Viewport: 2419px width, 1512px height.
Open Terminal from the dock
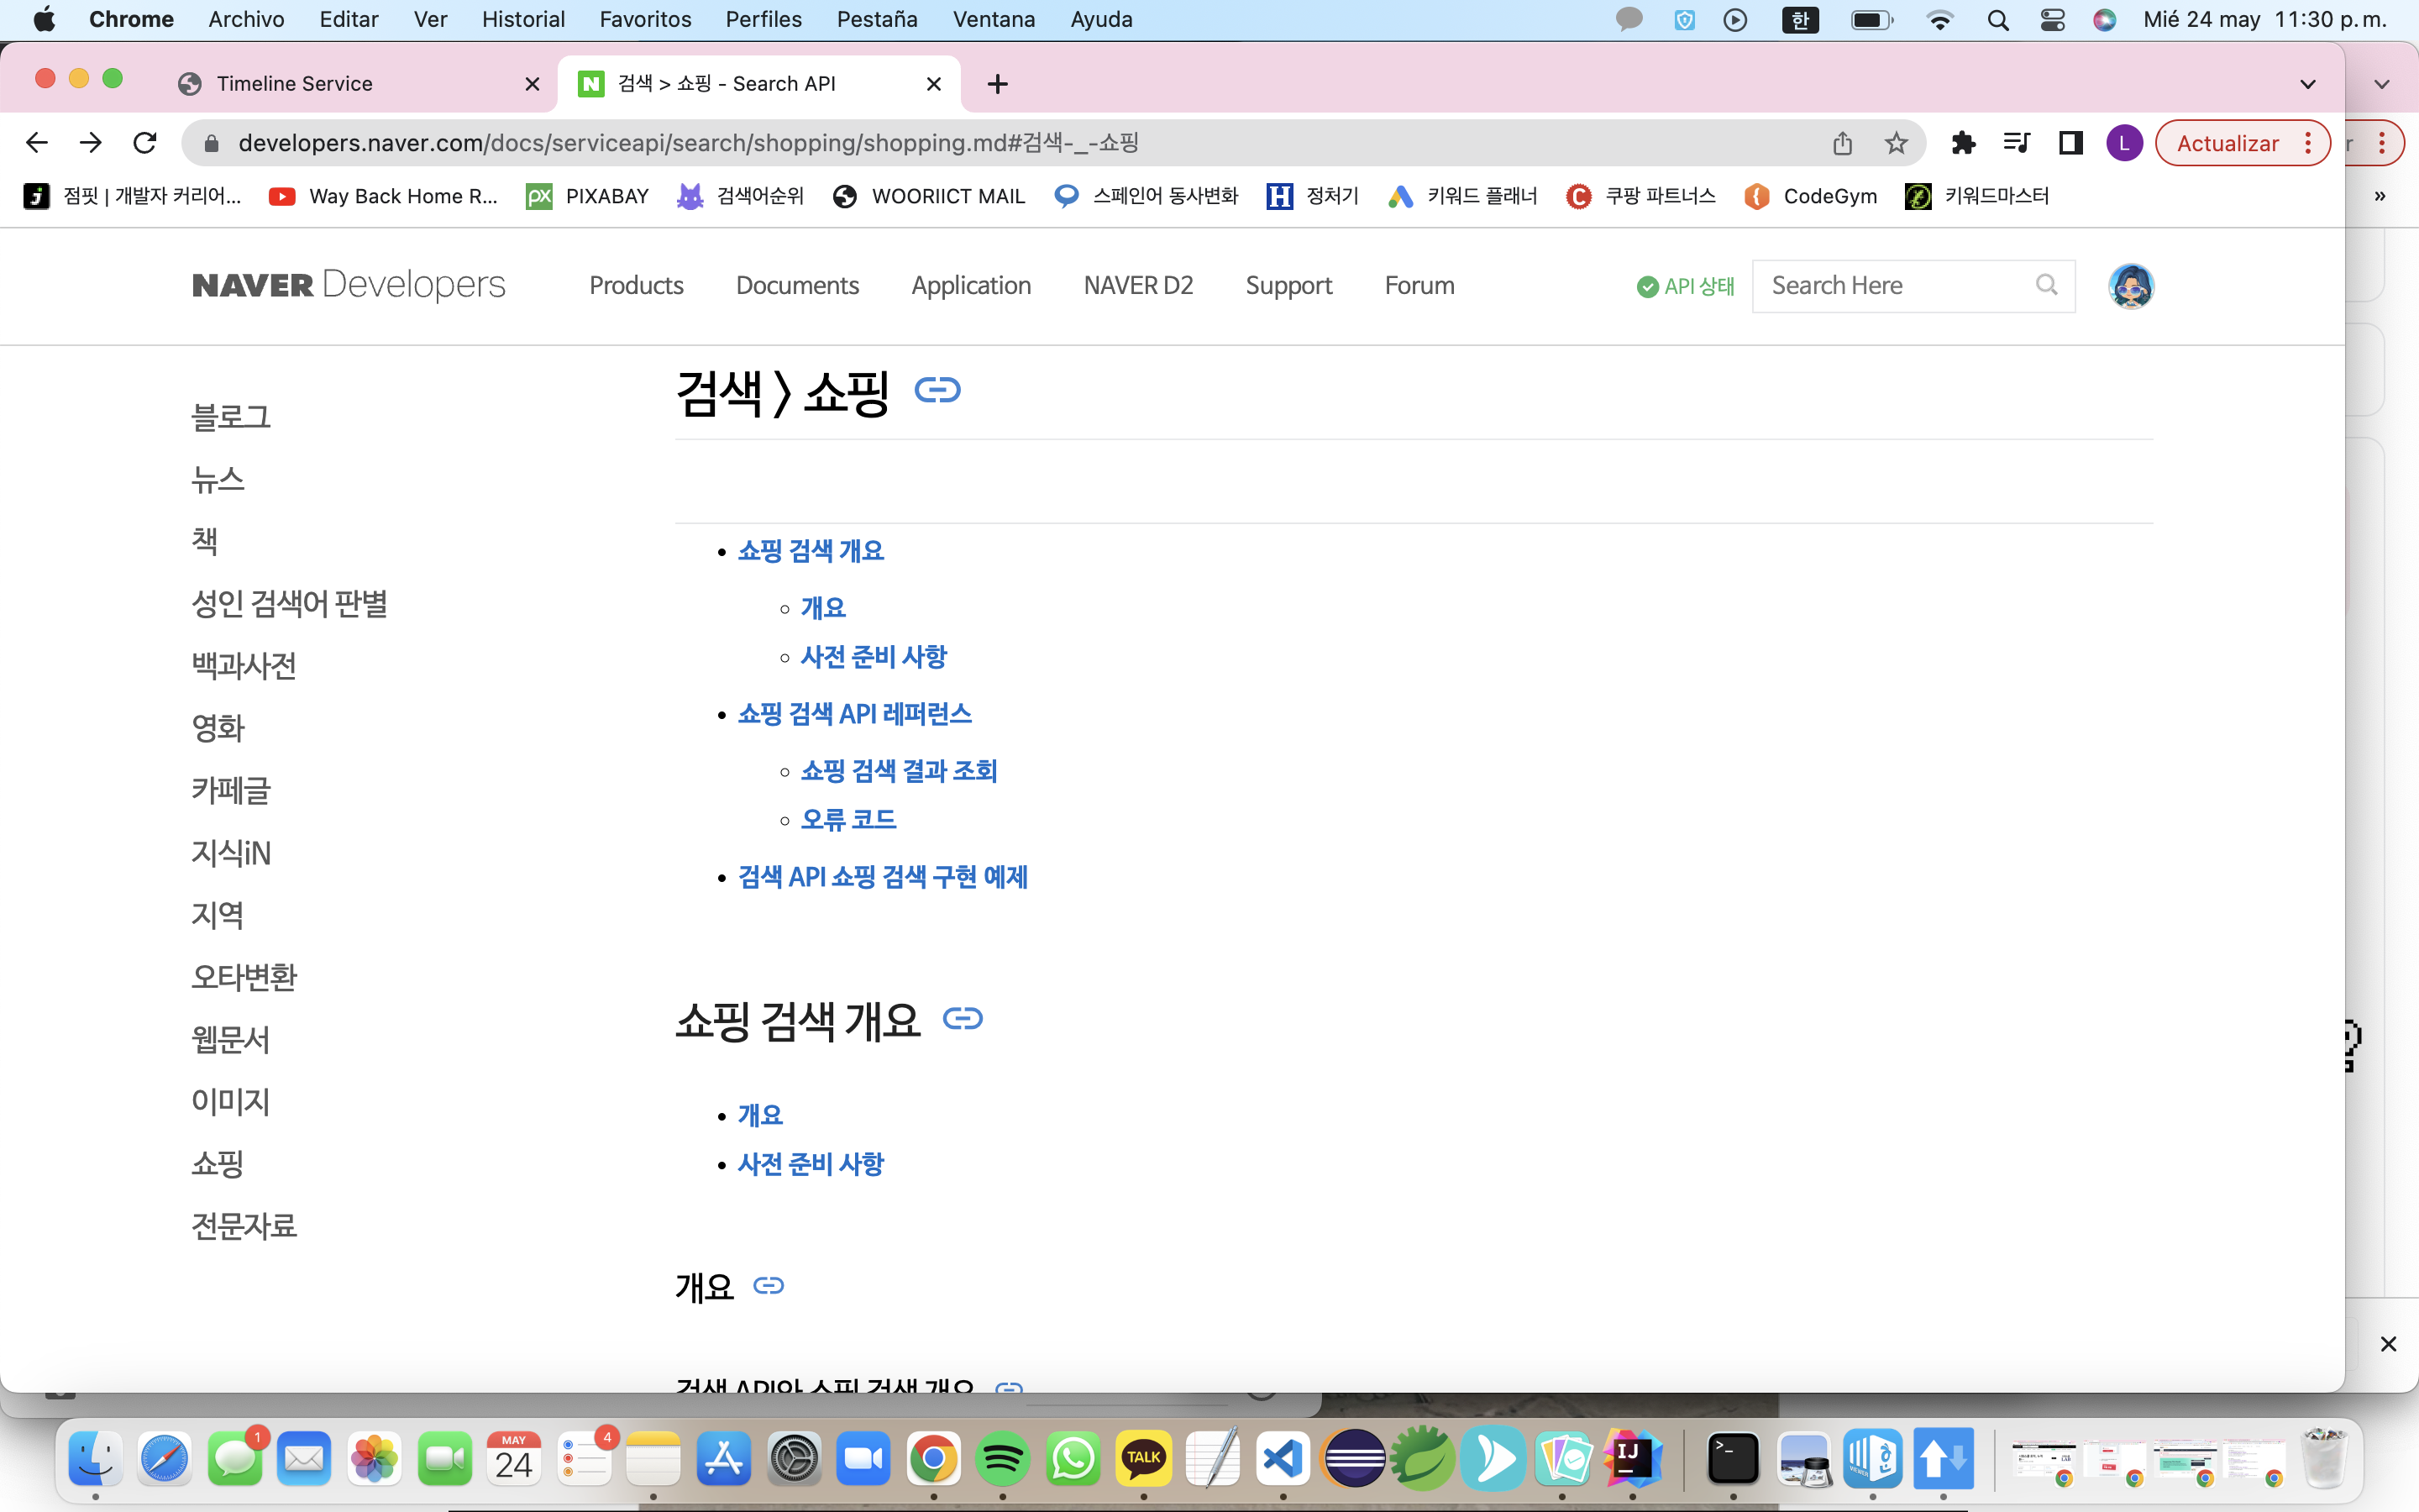click(1734, 1460)
